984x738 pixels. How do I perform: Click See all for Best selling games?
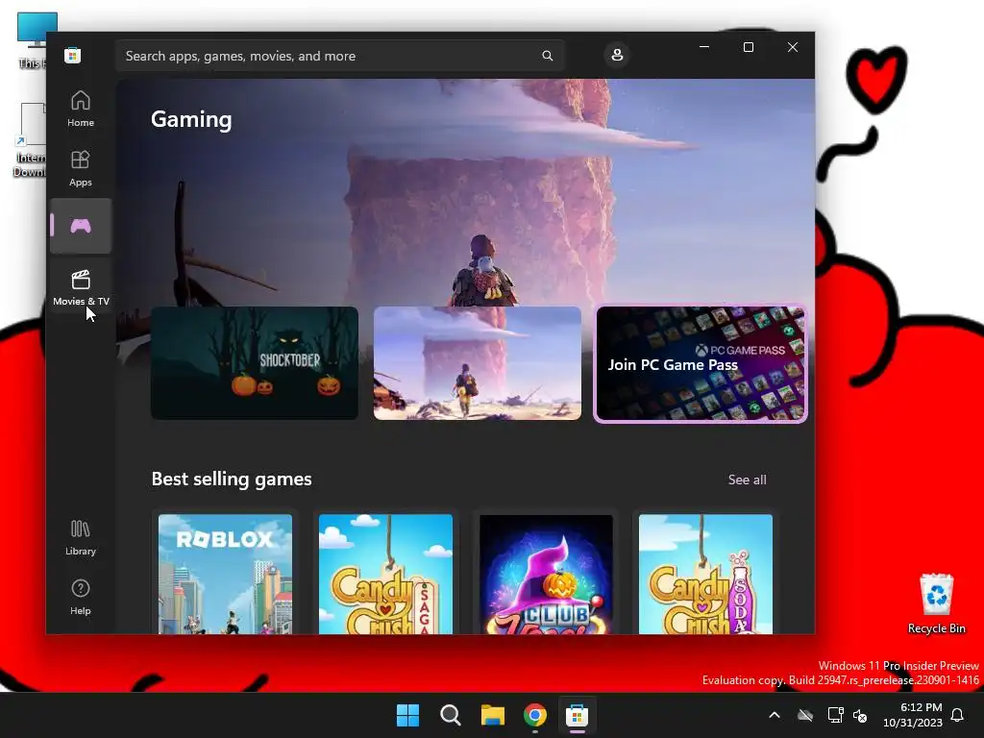pos(747,480)
